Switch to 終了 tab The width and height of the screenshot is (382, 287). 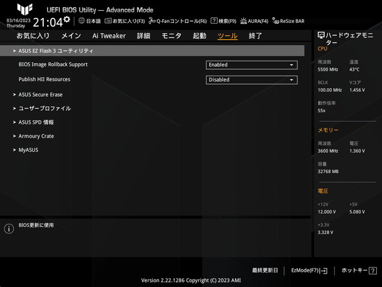pos(255,36)
